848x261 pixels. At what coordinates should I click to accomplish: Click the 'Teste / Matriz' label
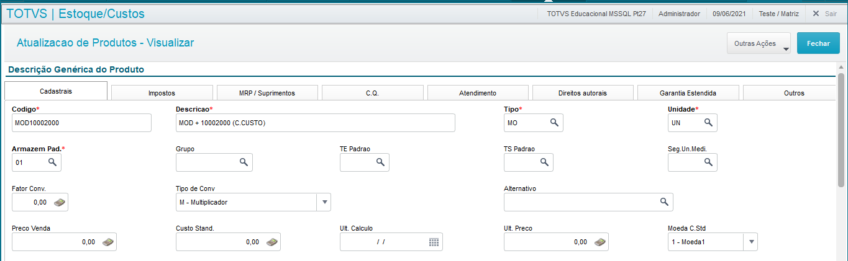(778, 13)
